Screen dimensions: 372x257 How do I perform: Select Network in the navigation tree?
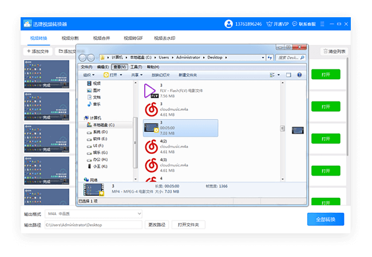pos(91,180)
